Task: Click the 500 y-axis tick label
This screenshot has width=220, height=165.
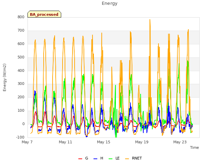Action: [x=21, y=57]
